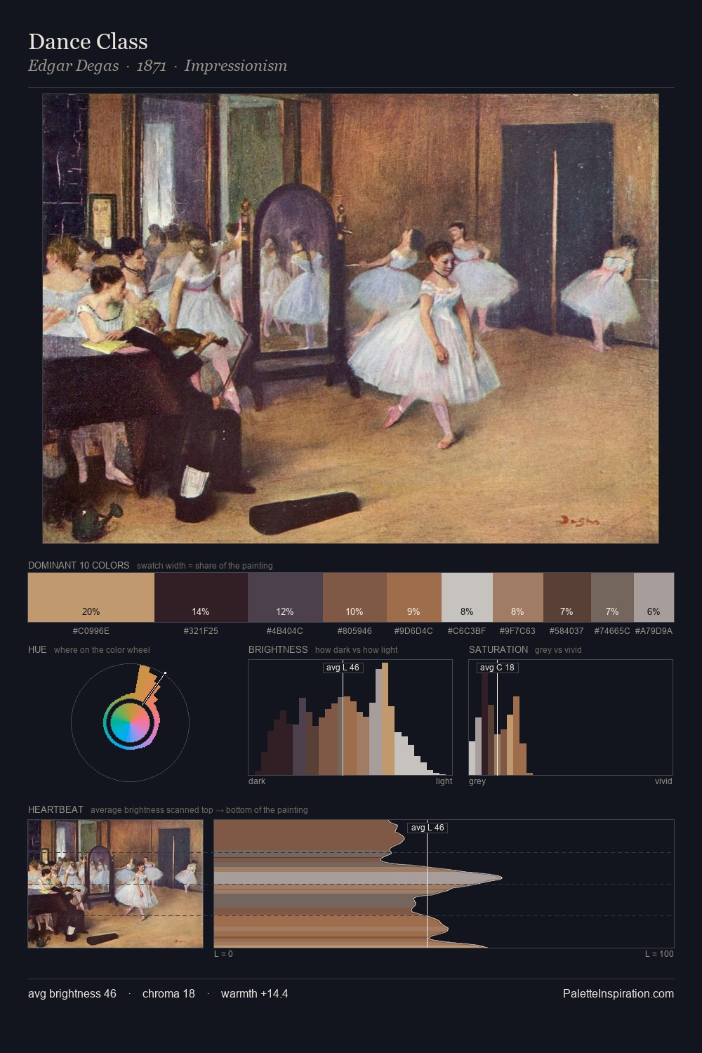Click the 'Edgar Degas · 1871 · Impressionism' subtitle
This screenshot has height=1053, width=702.
point(157,66)
